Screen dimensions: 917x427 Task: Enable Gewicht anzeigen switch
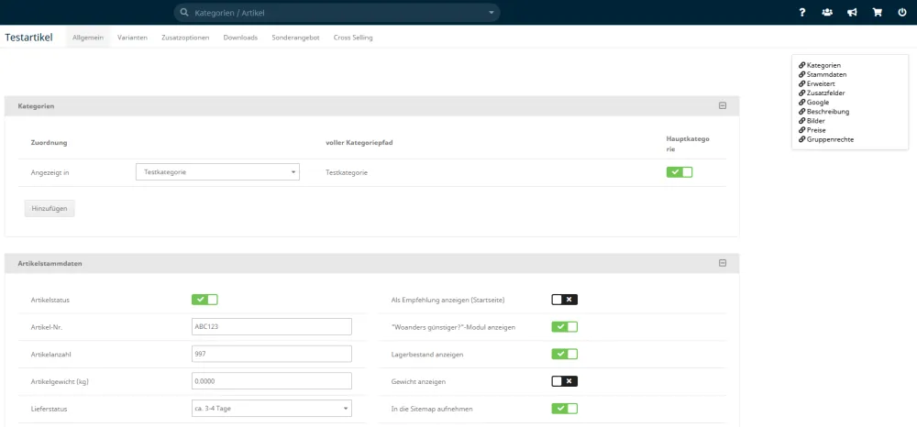564,381
